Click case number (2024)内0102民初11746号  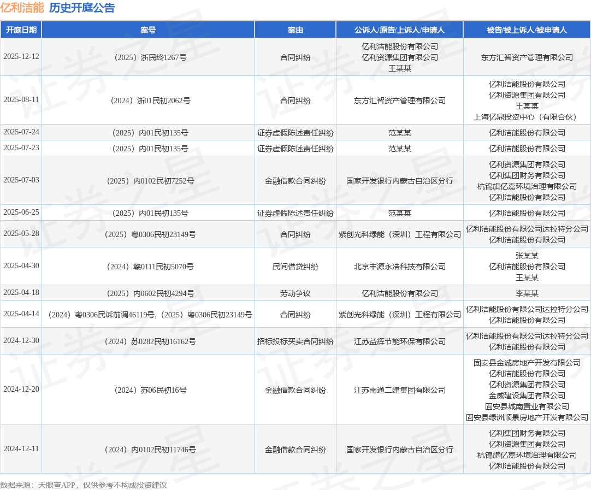coord(150,450)
